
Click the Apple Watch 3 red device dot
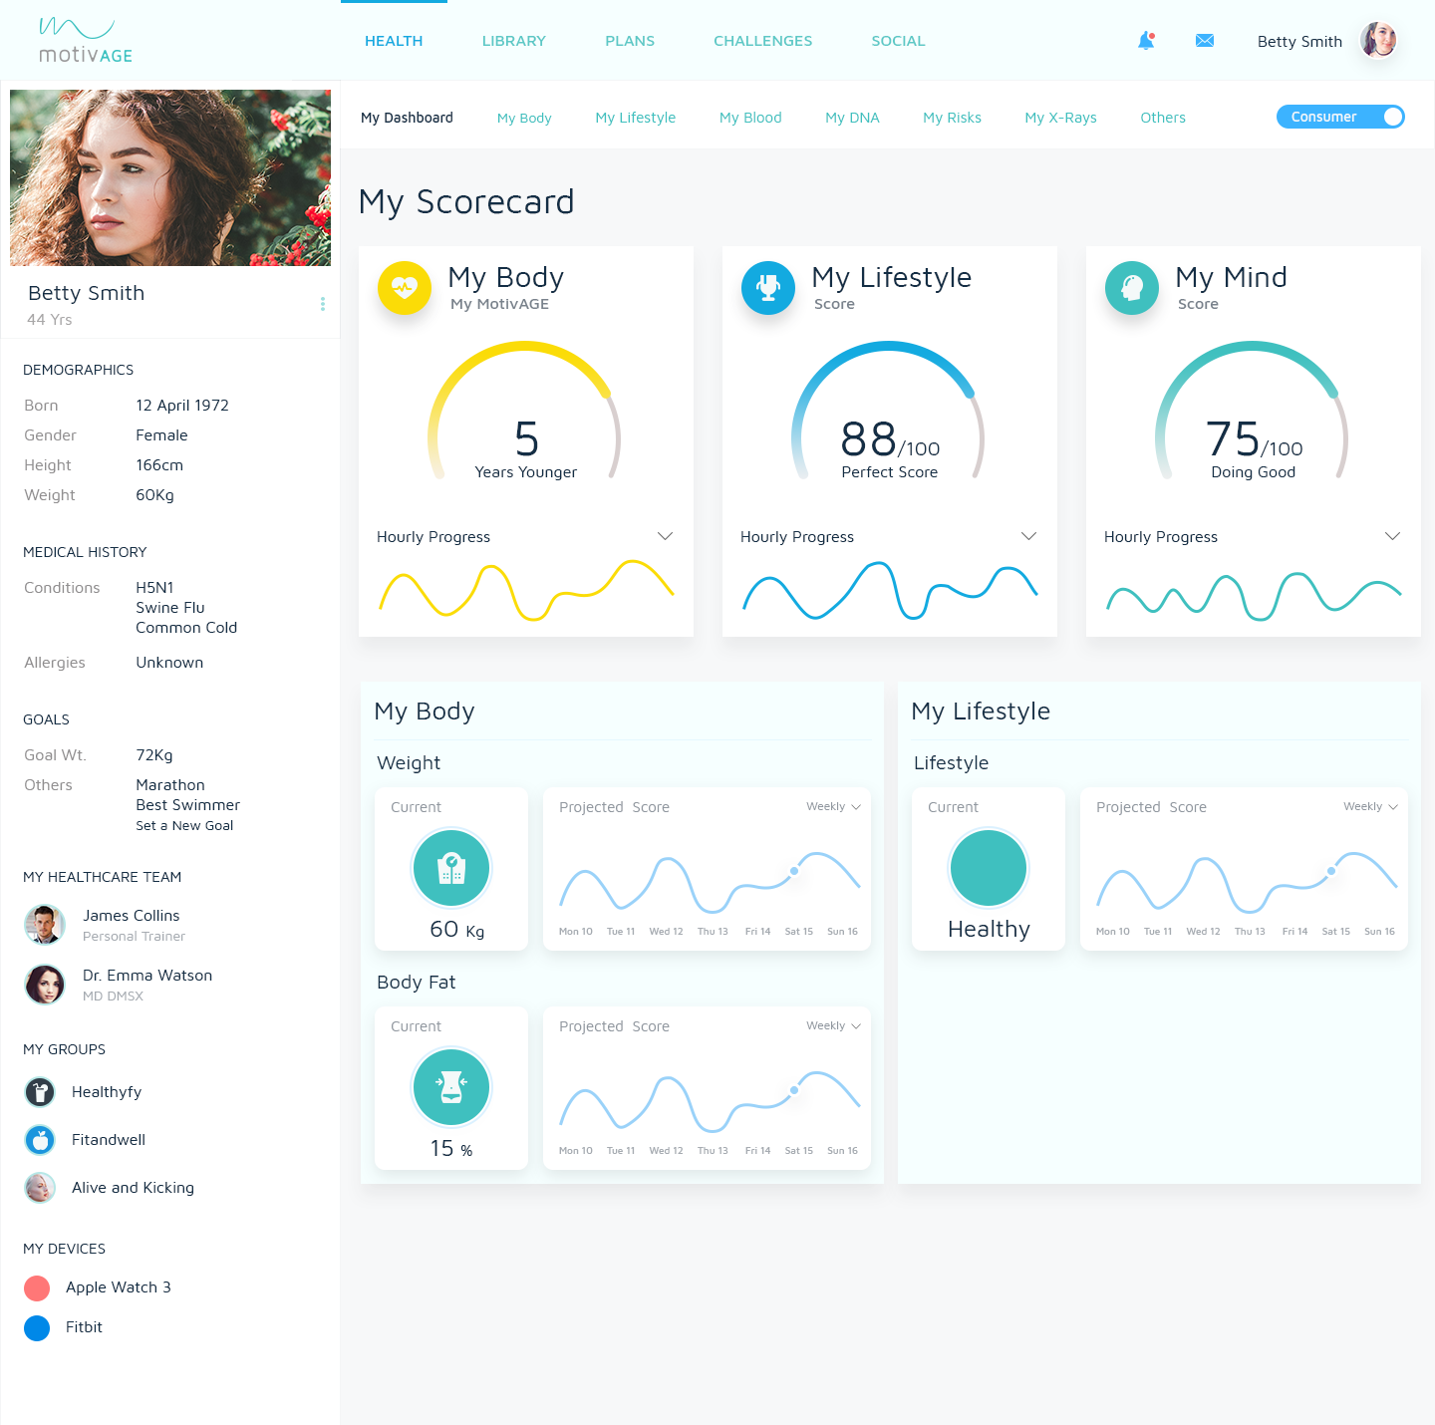37,1288
